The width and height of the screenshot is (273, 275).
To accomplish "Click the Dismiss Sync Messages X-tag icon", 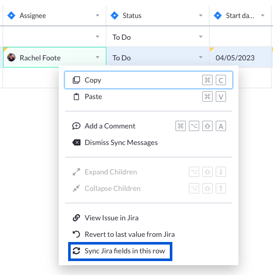I will (76, 142).
